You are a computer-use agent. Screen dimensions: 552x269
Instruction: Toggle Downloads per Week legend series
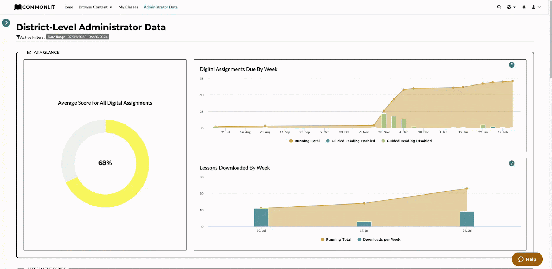[379, 240]
